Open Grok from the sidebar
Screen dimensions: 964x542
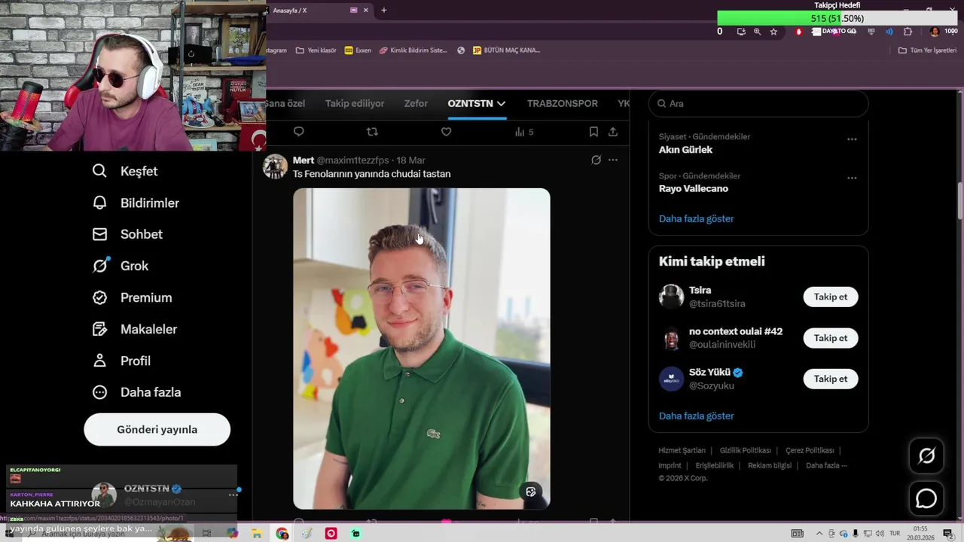(x=120, y=266)
